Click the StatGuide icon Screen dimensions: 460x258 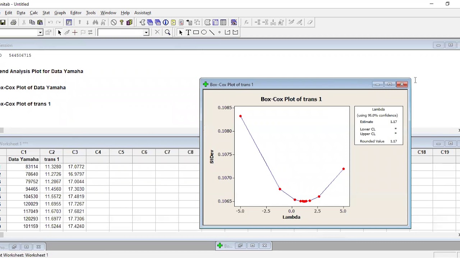pyautogui.click(x=129, y=22)
